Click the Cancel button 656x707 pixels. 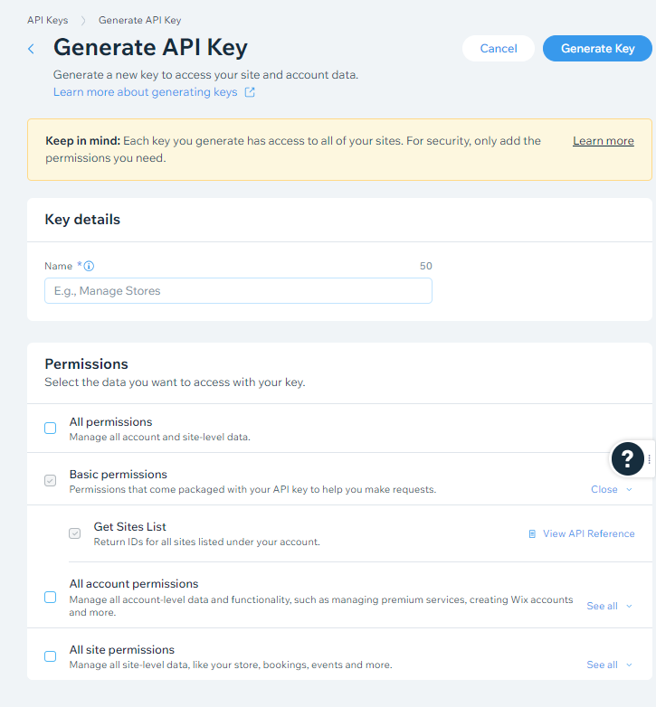tap(499, 48)
